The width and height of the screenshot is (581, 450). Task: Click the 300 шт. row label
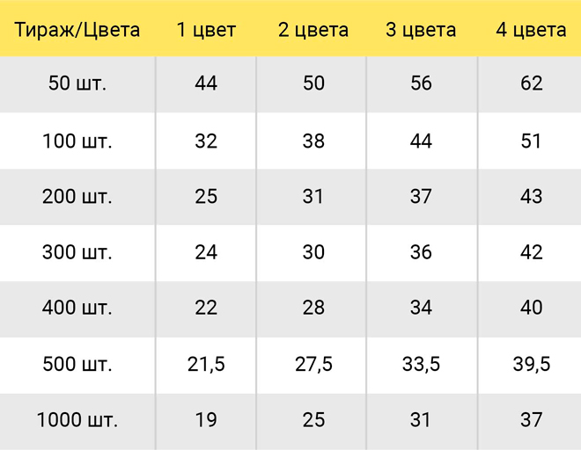pos(77,252)
